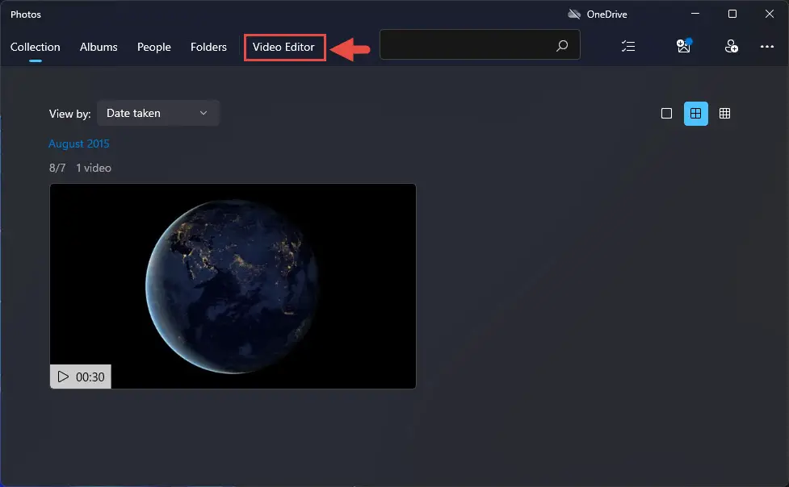The height and width of the screenshot is (487, 789).
Task: Open the three-dots more menu
Action: click(767, 46)
